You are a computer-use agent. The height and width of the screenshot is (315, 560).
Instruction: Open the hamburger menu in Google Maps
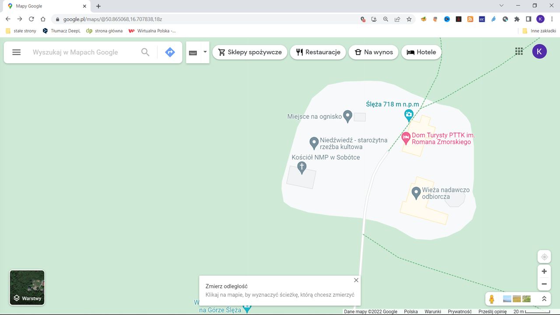tap(16, 52)
